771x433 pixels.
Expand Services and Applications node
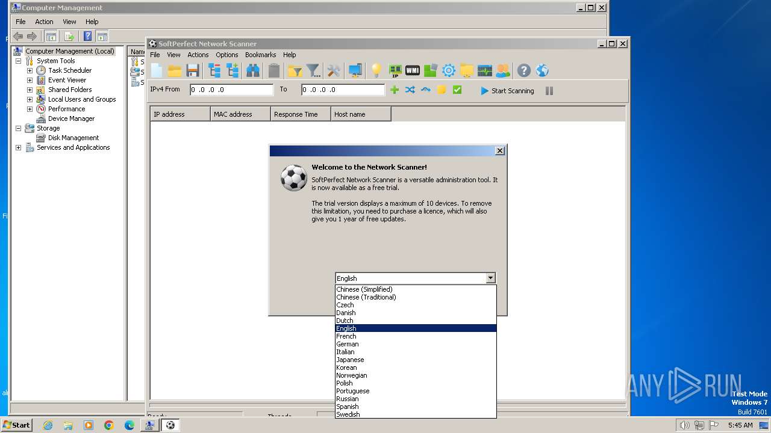(18, 147)
